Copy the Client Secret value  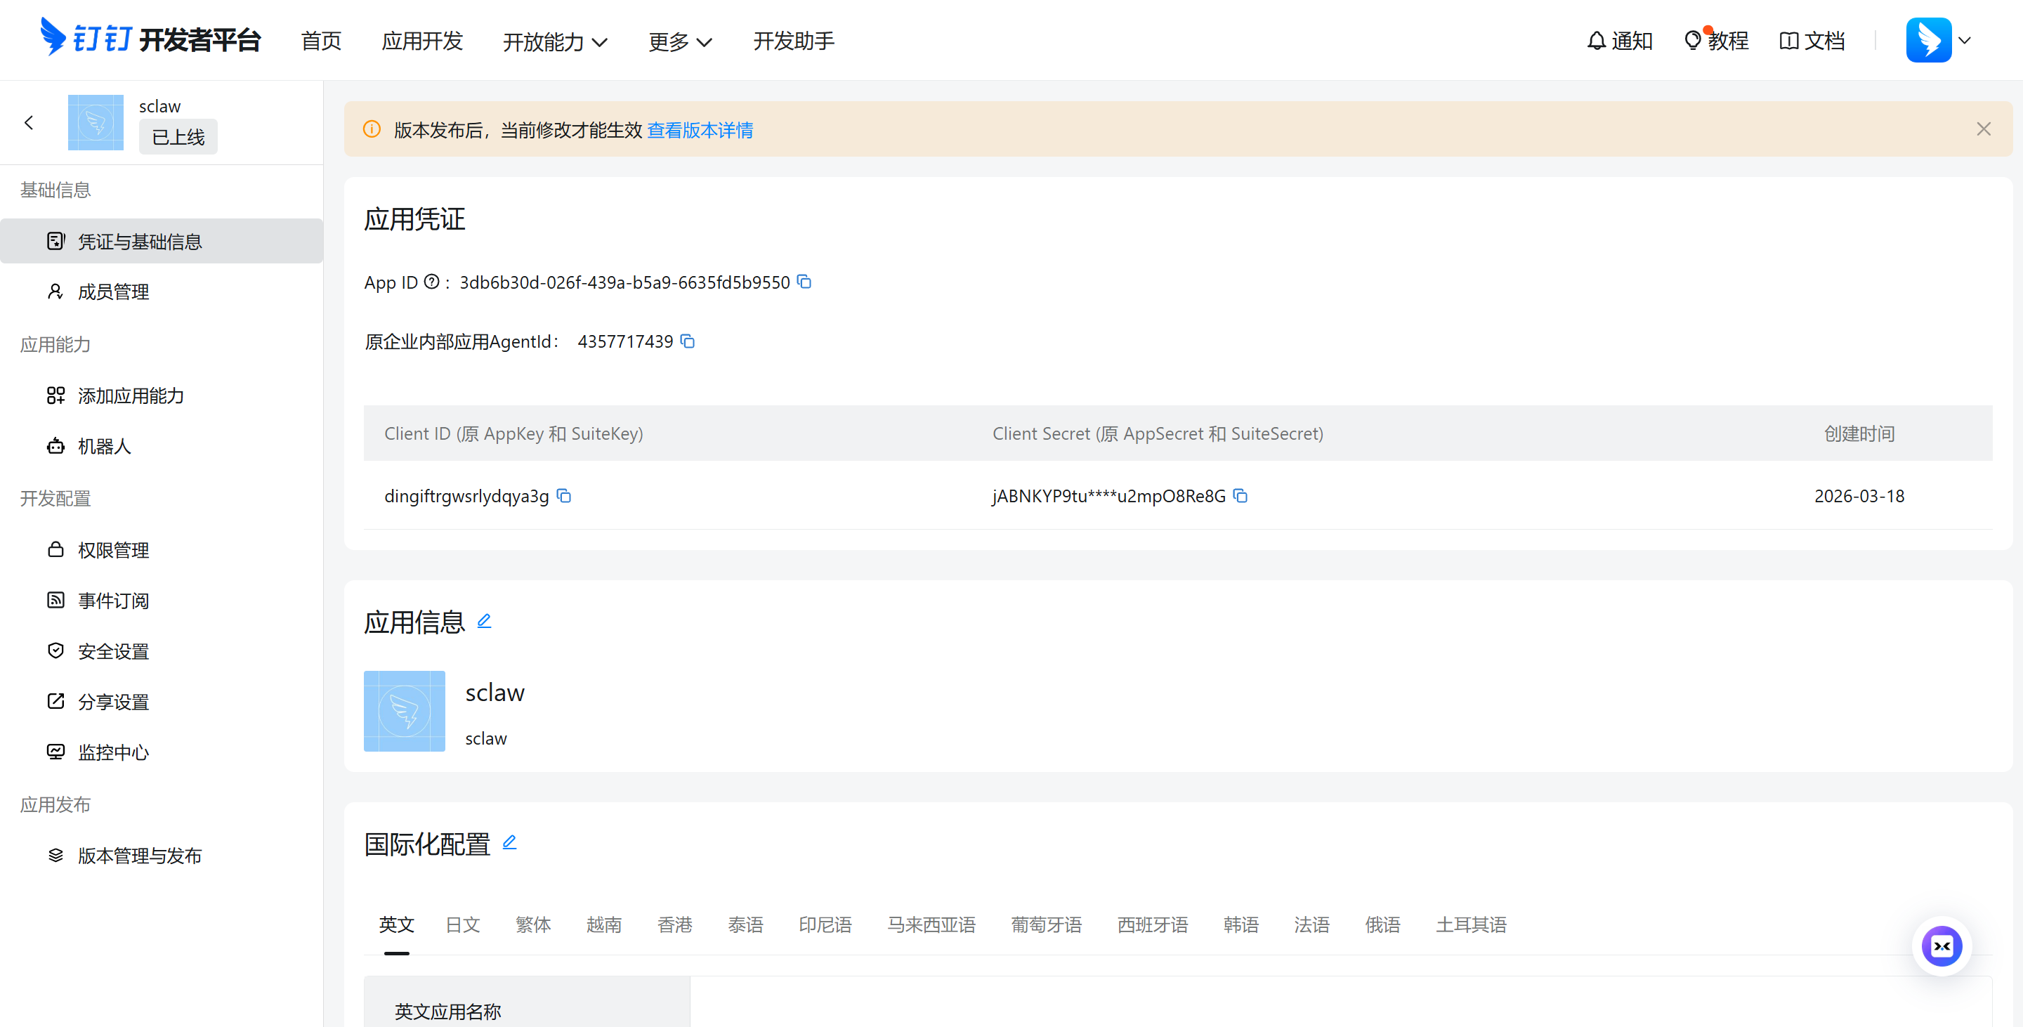click(x=1240, y=495)
